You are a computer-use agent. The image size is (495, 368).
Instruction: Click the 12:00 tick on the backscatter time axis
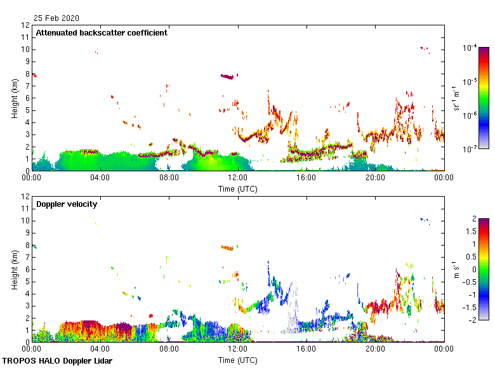coord(238,178)
